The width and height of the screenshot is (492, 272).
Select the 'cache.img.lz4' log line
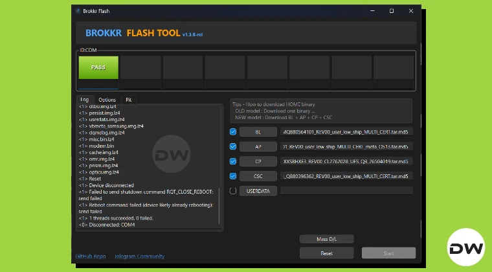click(x=98, y=152)
